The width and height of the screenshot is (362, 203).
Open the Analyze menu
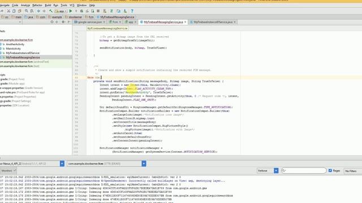pyautogui.click(x=25, y=5)
